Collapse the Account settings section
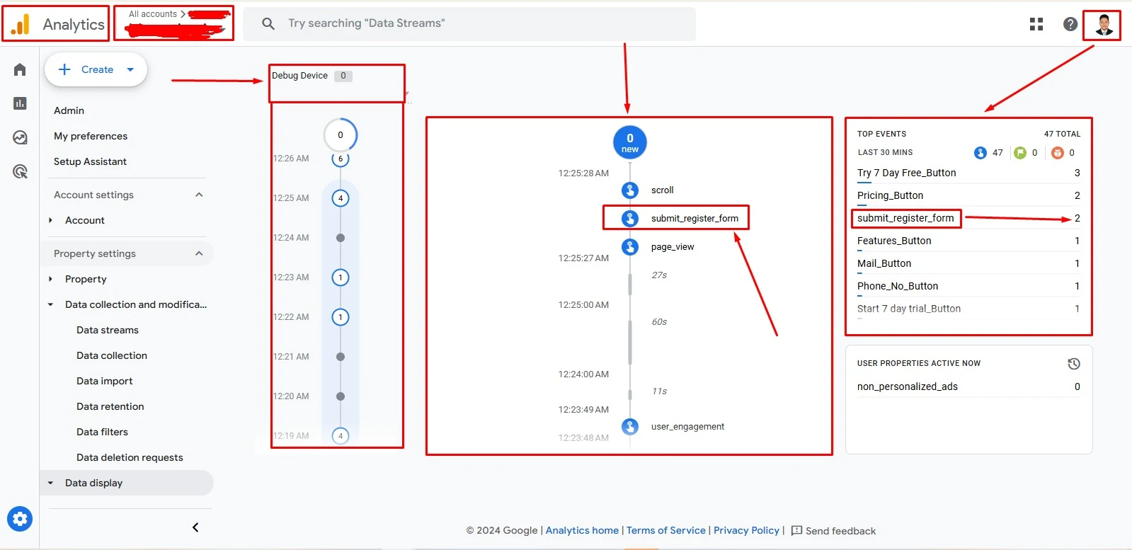Screen dimensions: 1132x550 coord(199,195)
